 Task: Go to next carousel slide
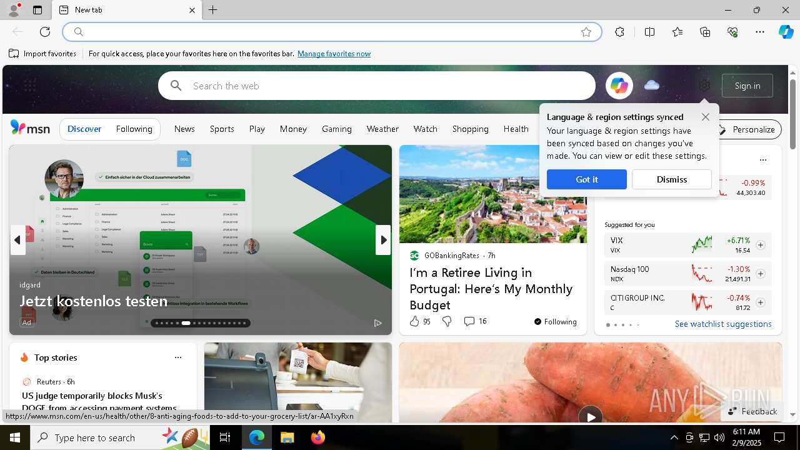tap(383, 240)
